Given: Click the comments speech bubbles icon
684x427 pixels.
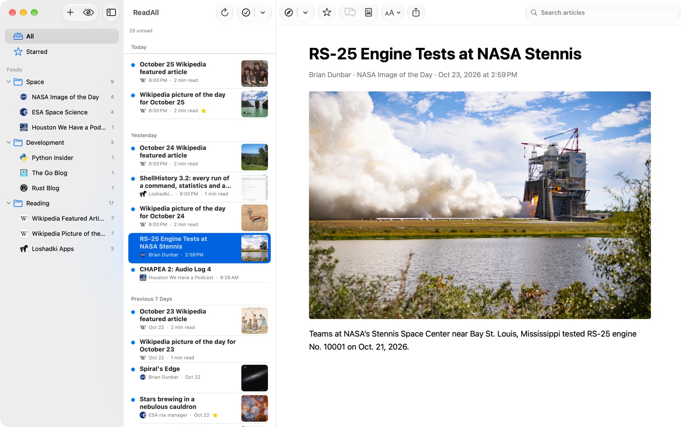Looking at the screenshot, I should tap(350, 12).
